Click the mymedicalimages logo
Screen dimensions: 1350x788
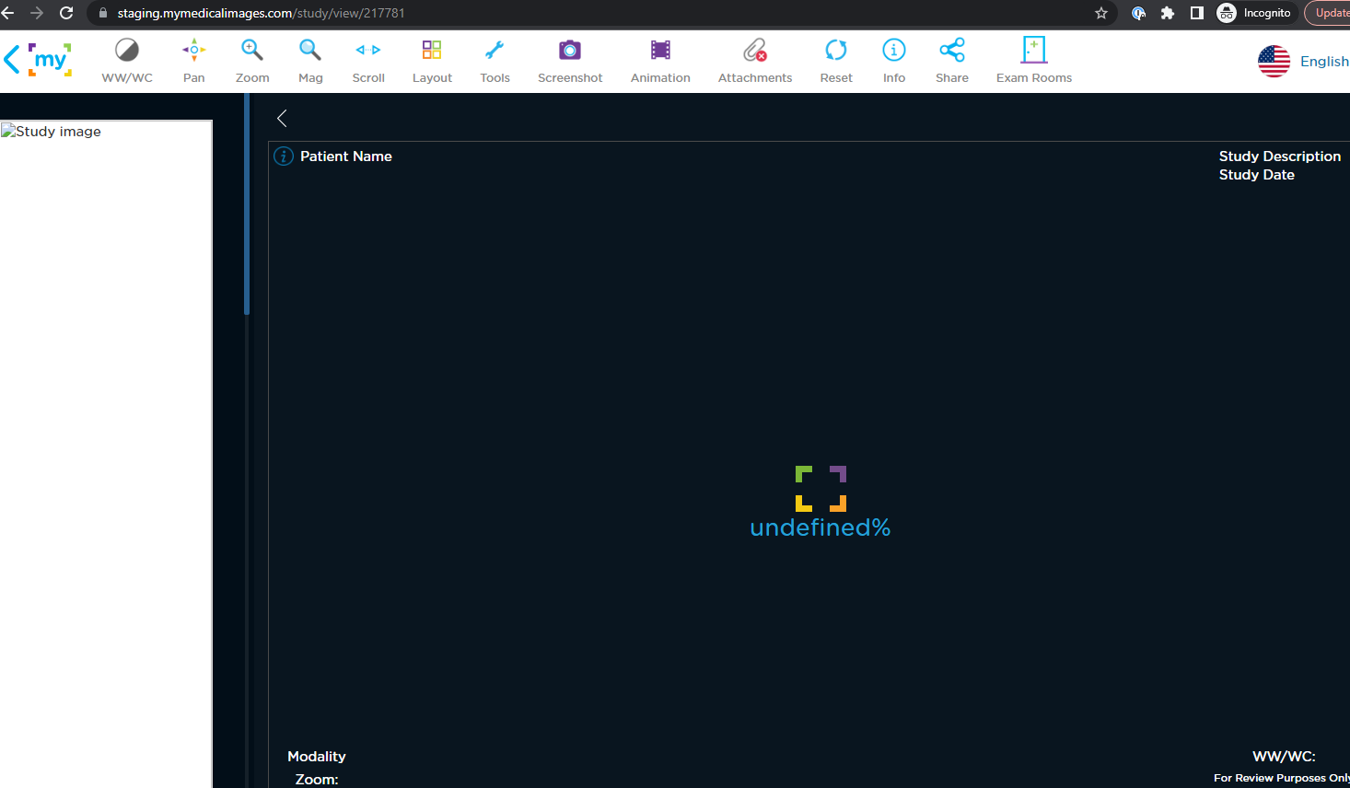(50, 60)
